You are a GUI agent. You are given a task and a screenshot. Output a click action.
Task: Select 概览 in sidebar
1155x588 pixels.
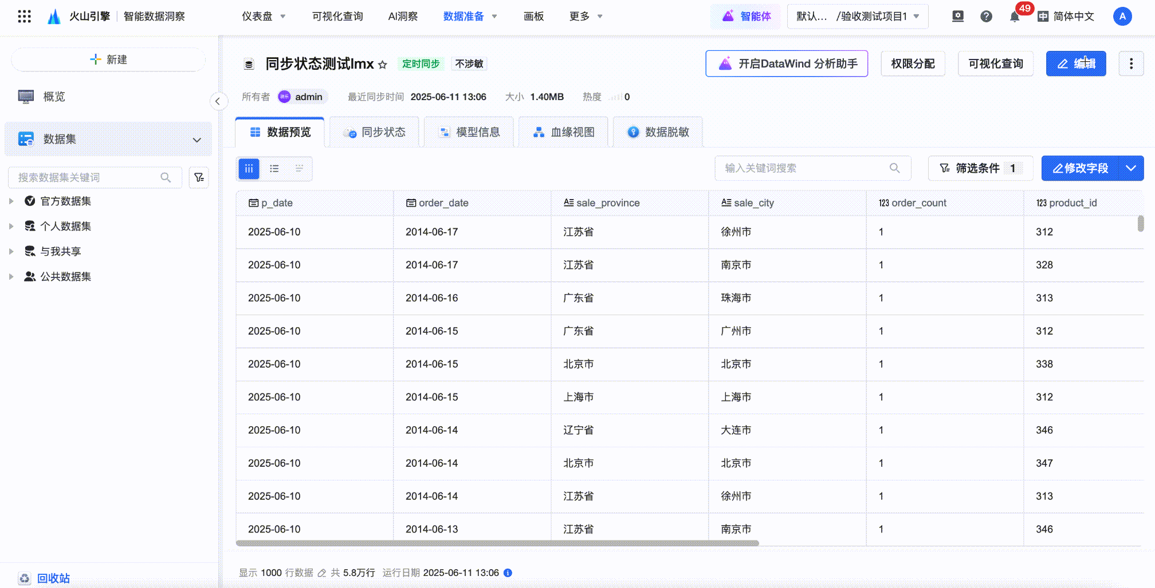pyautogui.click(x=54, y=97)
